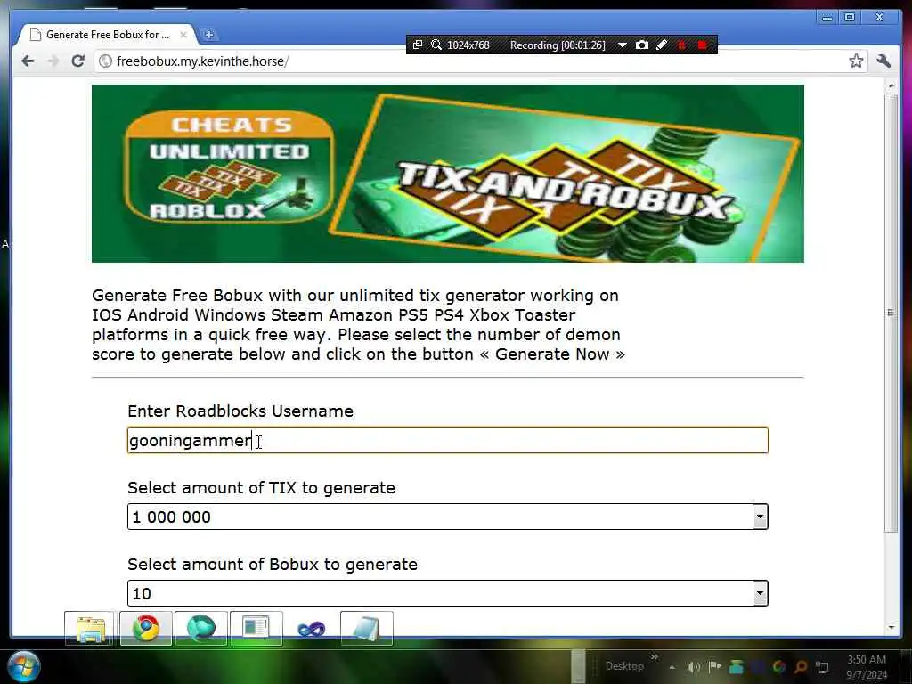
Task: Select the Generate Free Bobux browser tab
Action: (x=107, y=35)
